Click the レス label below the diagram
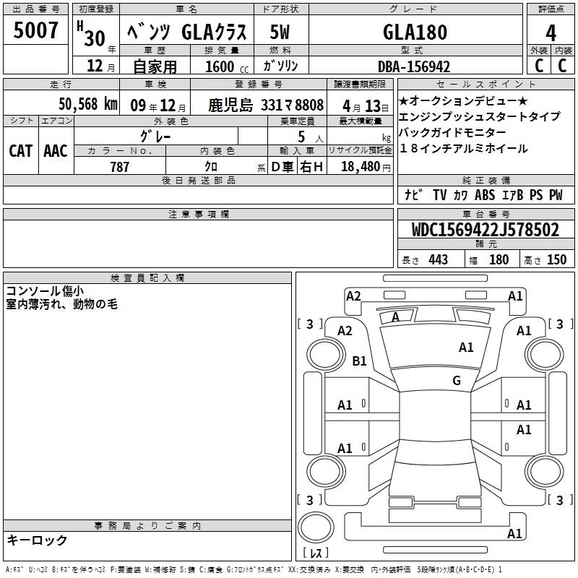This screenshot has height=578, width=578. [x=315, y=554]
